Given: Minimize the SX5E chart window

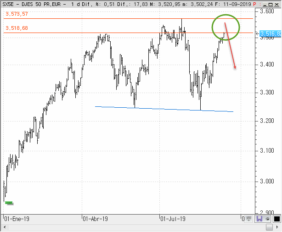Looking at the screenshot, I should (x=265, y=4).
